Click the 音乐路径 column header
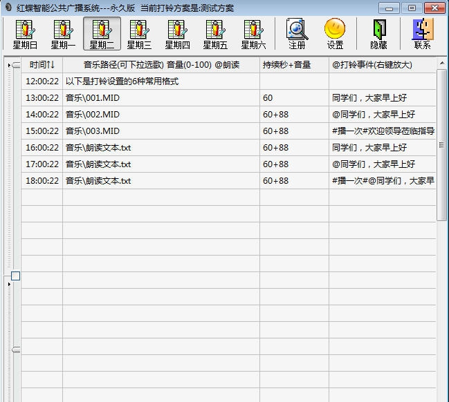449x402 pixels. pyautogui.click(x=161, y=65)
